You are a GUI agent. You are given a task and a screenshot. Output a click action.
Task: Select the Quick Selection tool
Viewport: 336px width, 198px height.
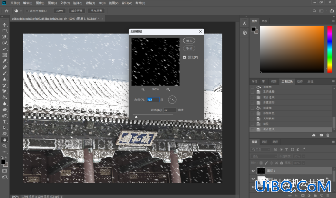point(4,43)
